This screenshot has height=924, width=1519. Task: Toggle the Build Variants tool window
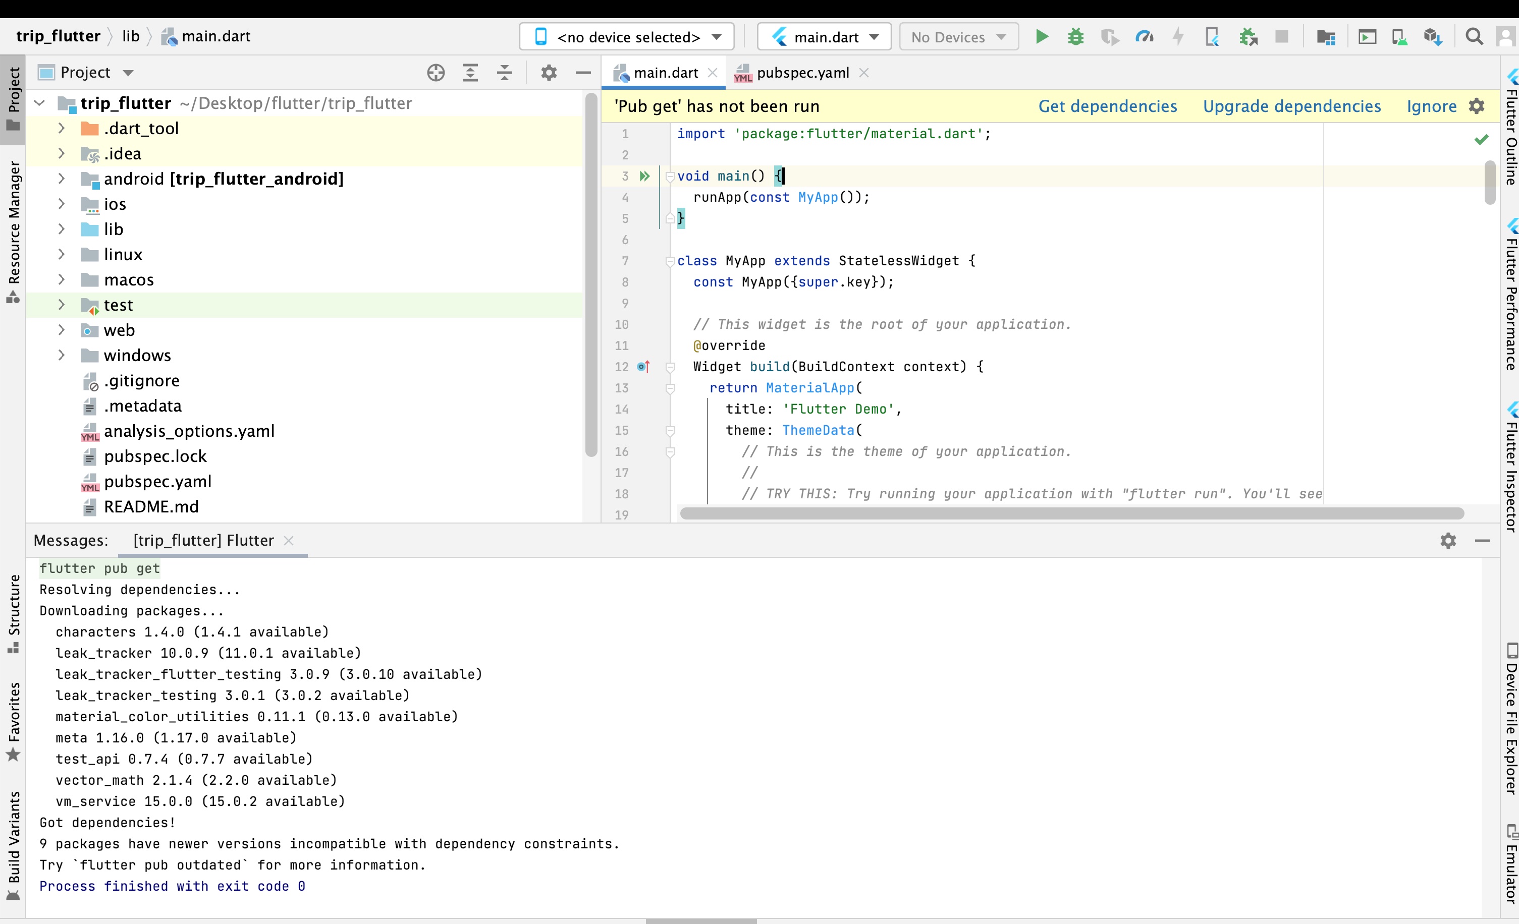(x=13, y=845)
